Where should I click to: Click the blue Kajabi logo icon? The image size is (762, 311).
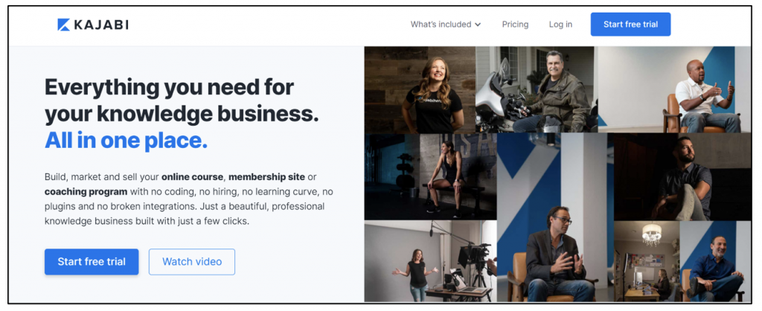pyautogui.click(x=64, y=25)
